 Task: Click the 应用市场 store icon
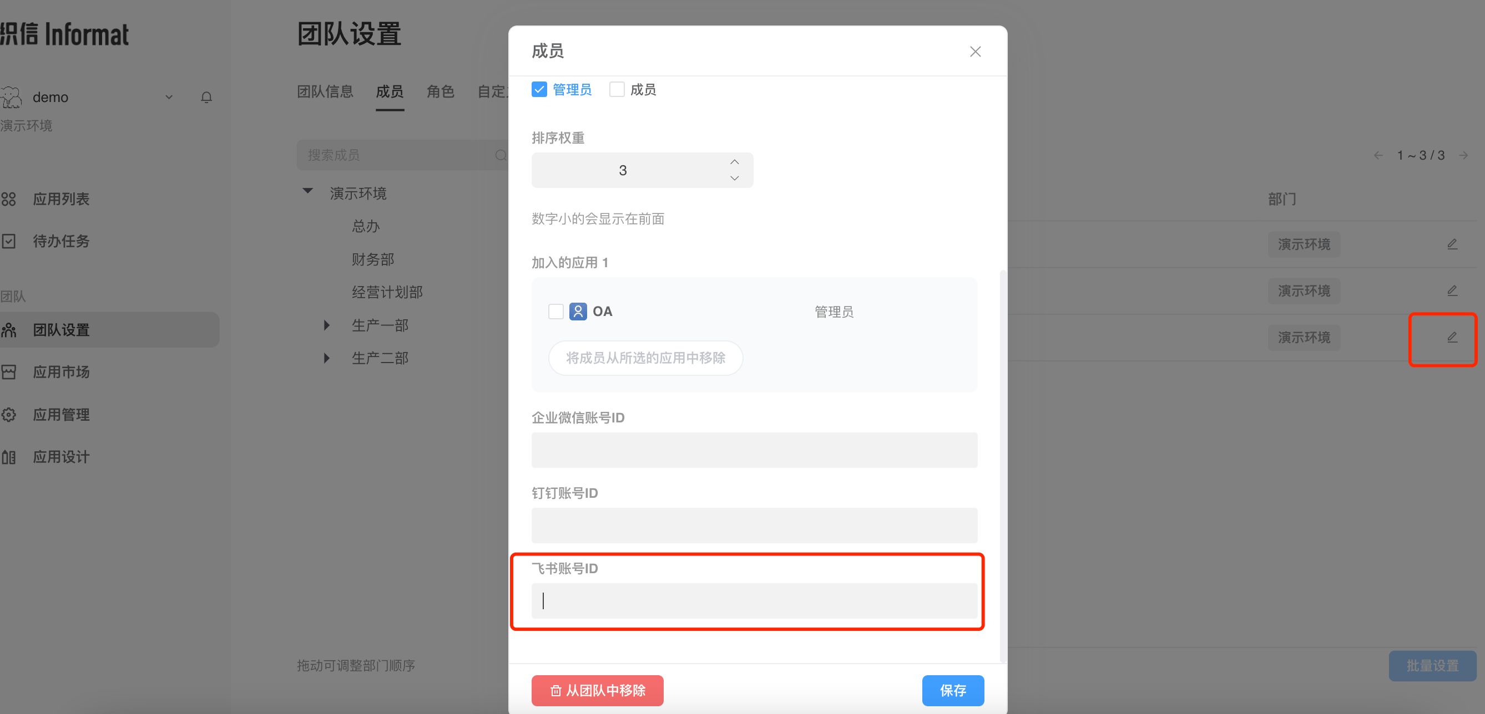[x=9, y=372]
